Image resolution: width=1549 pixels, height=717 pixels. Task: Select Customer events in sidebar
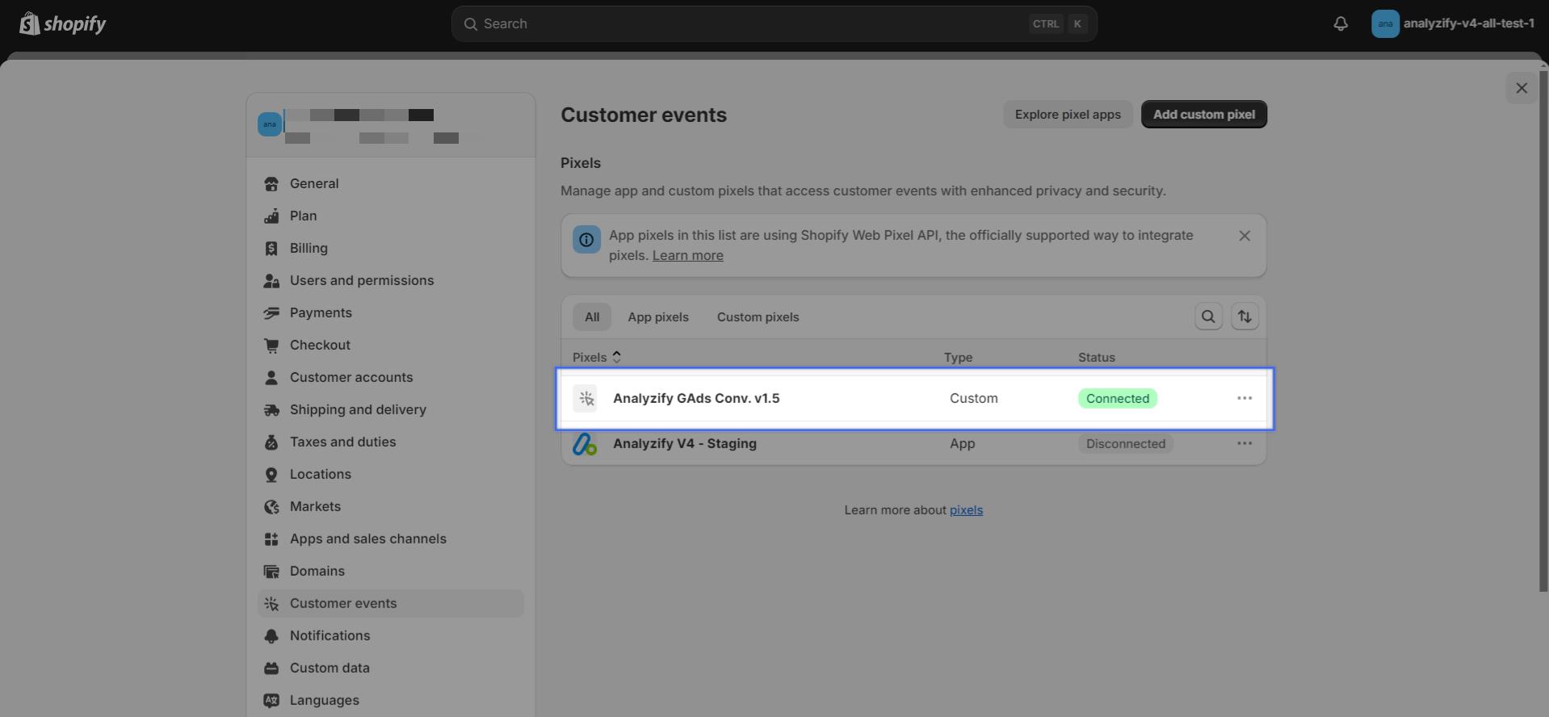click(x=391, y=603)
